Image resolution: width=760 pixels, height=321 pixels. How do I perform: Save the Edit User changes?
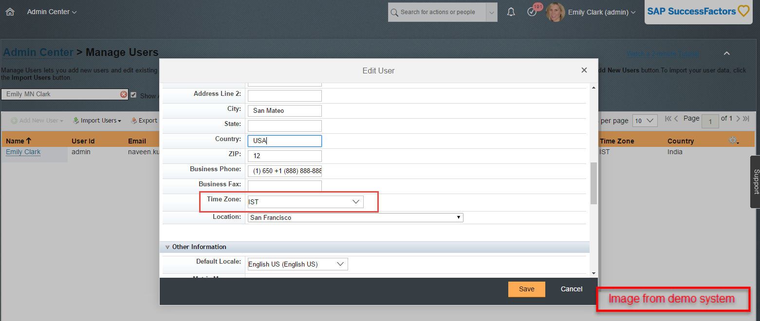[x=526, y=289]
